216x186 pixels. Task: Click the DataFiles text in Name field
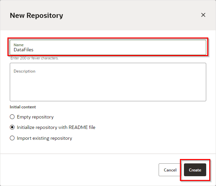(x=24, y=50)
